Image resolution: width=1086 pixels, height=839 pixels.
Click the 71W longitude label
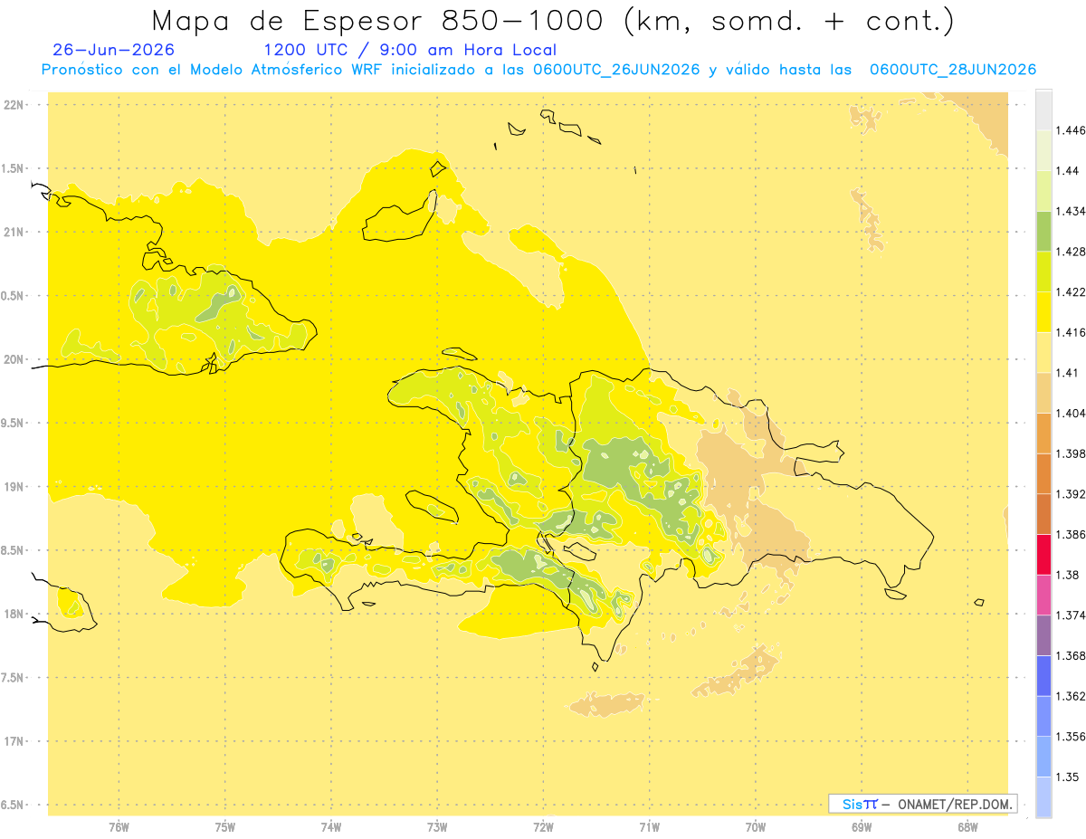tap(649, 827)
